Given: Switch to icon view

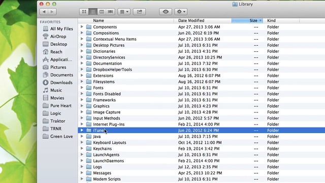Looking at the screenshot, I should pos(84,12).
